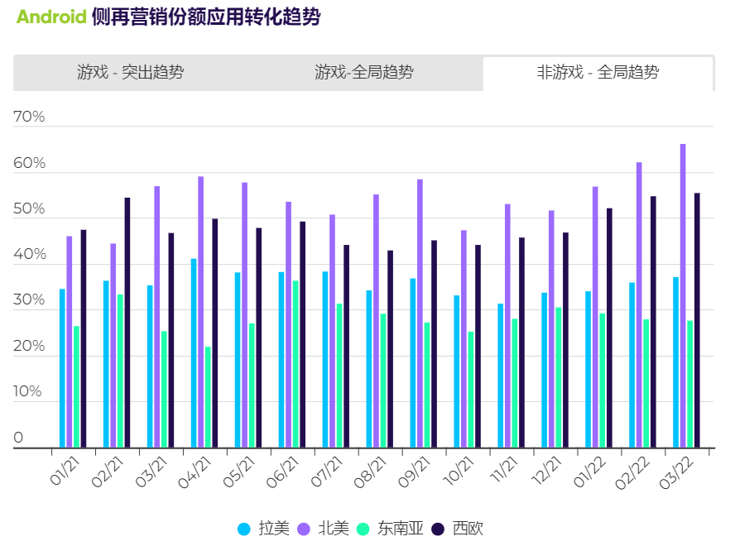Select the purple 北美 bar for 08/21
Screen dimensions: 735x546
click(376, 321)
